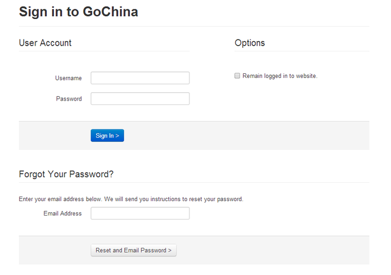Viewport: 391px width, 275px height.
Task: Click Reset and Email Password button
Action: pos(133,251)
